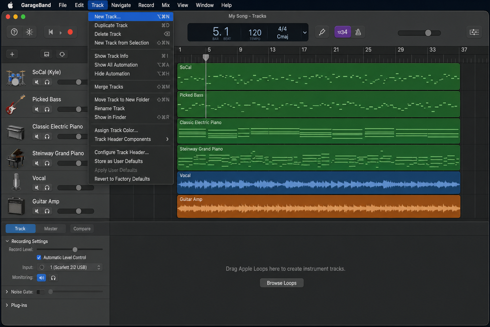Click the 120 tempo display
This screenshot has width=490, height=327.
point(255,34)
